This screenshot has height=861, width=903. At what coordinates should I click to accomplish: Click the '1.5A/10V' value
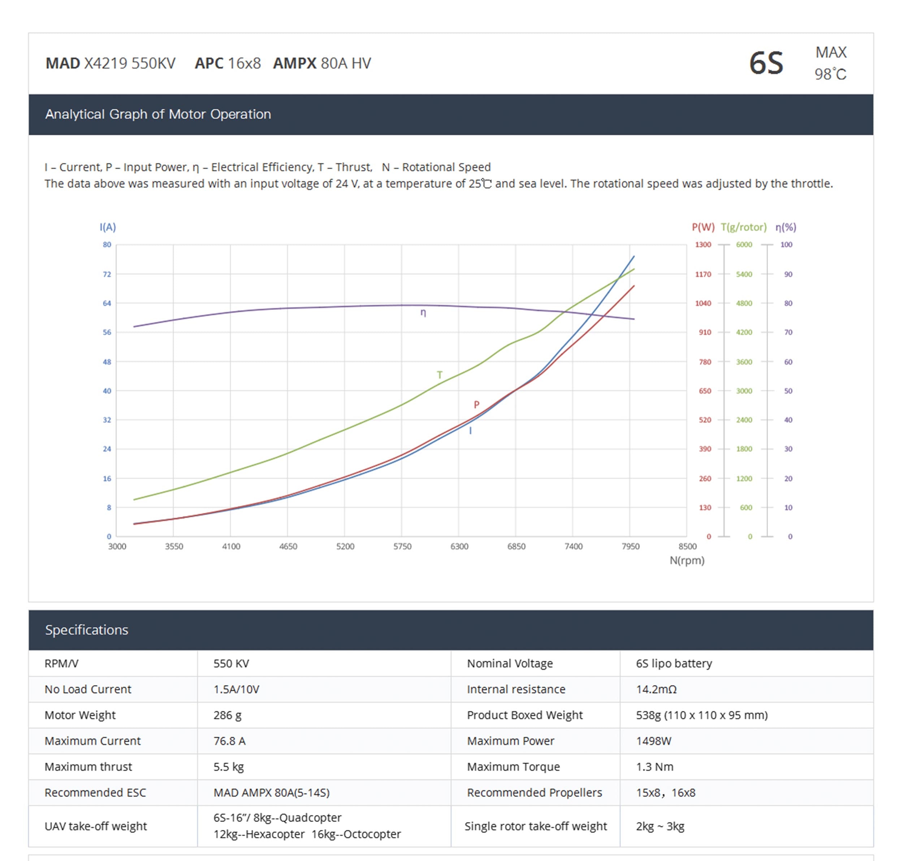tap(236, 689)
